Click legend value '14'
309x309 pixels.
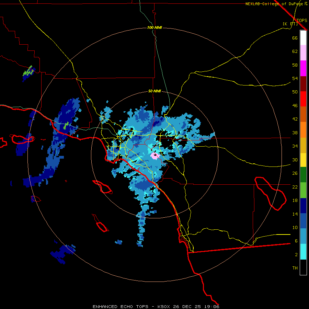point(295,214)
